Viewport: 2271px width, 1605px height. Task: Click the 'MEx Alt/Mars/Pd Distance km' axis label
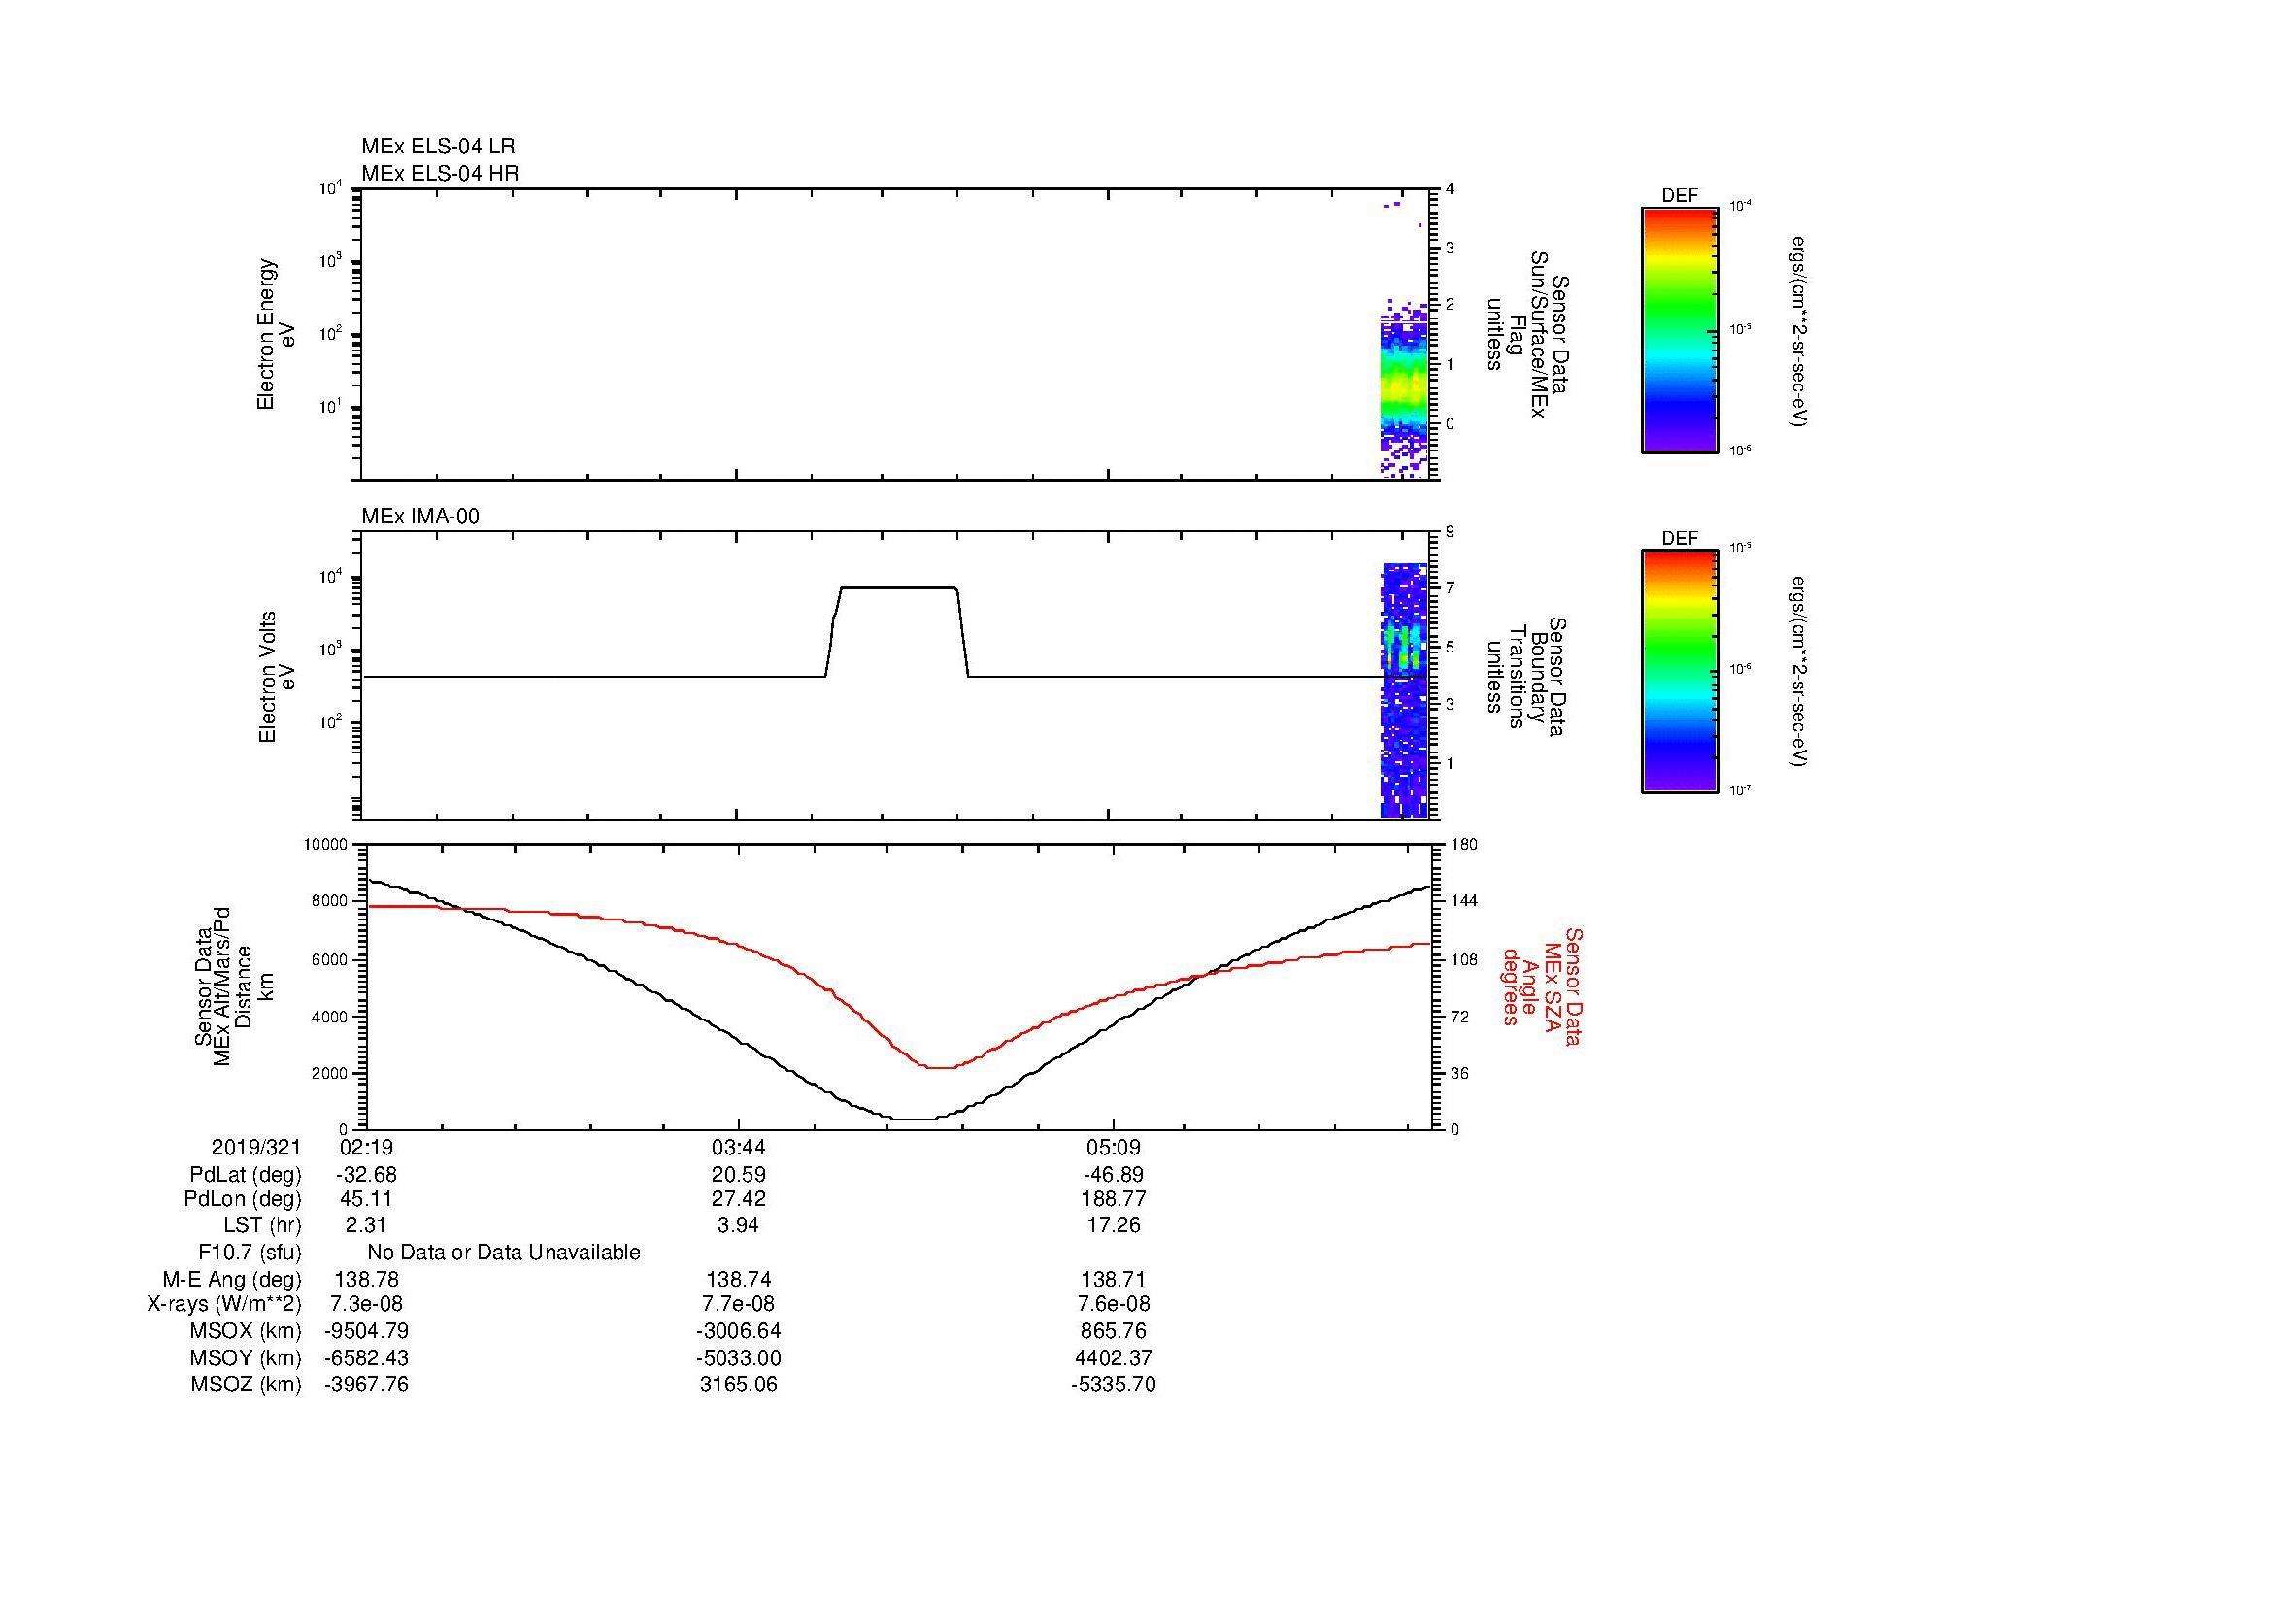click(x=232, y=986)
